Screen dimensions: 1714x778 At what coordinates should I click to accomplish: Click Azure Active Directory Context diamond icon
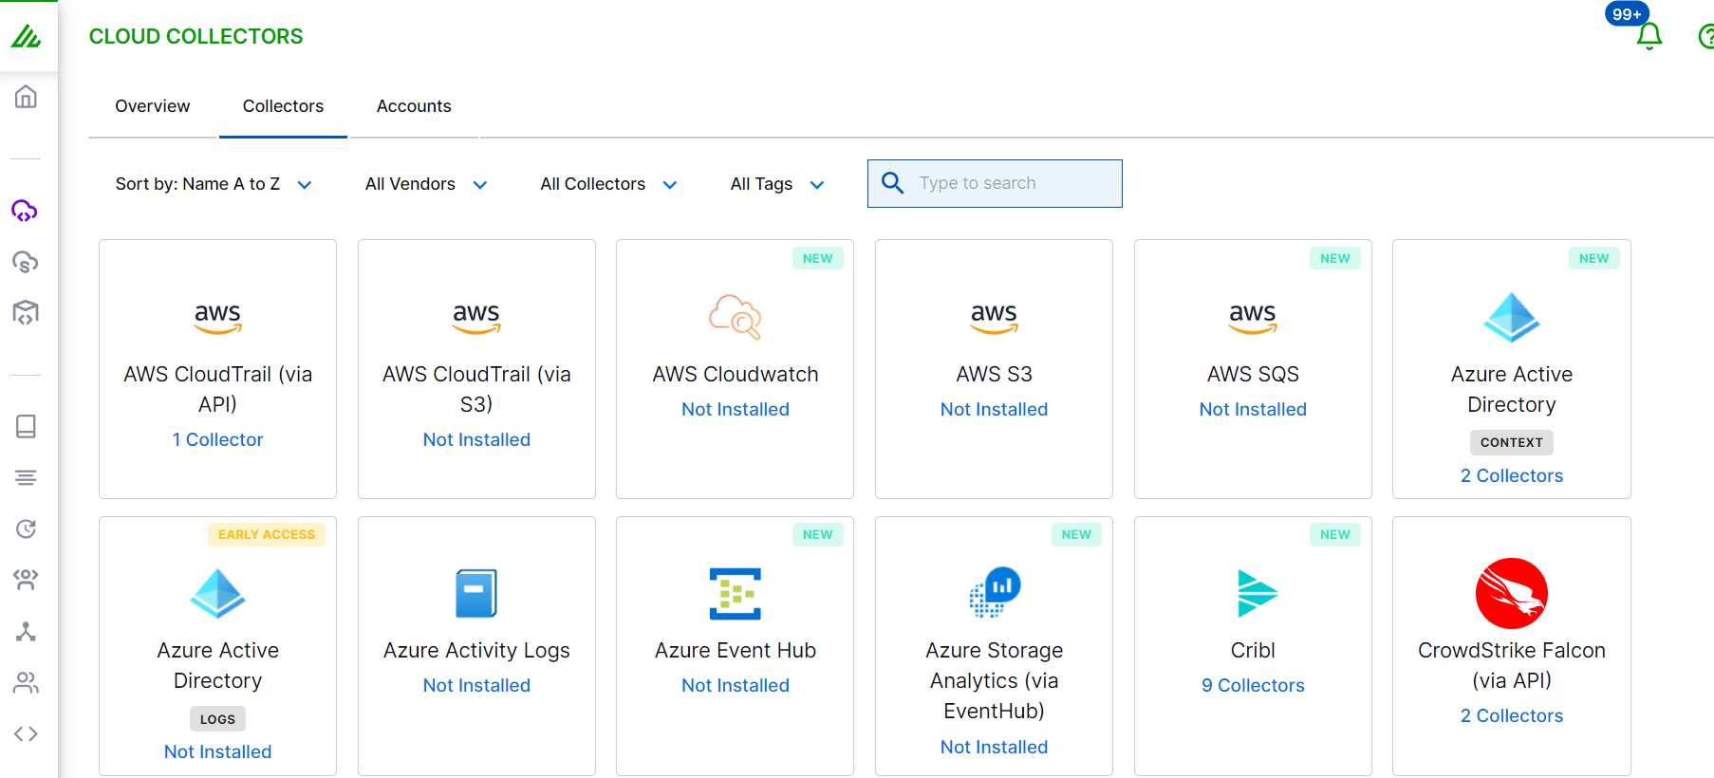(x=1512, y=317)
